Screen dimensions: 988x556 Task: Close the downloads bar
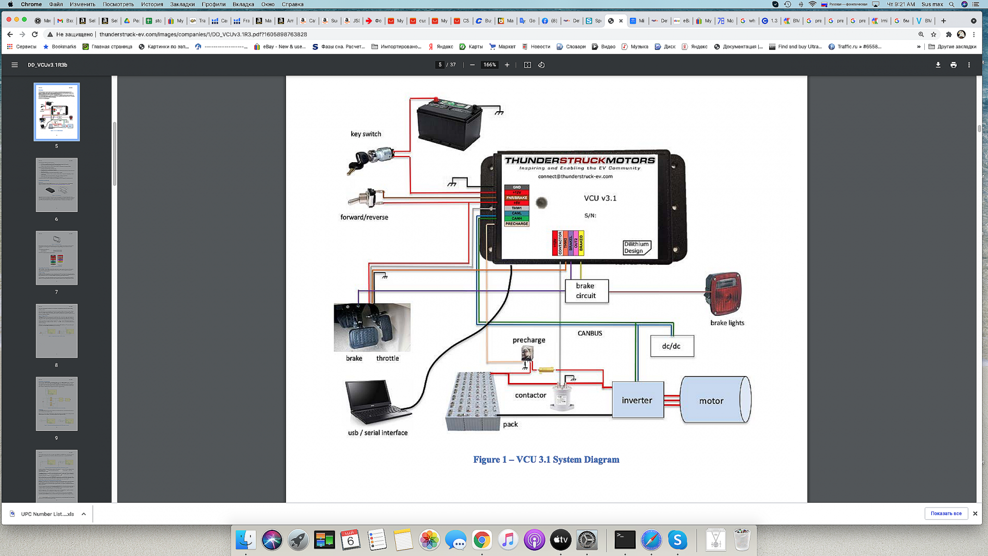coord(975,513)
